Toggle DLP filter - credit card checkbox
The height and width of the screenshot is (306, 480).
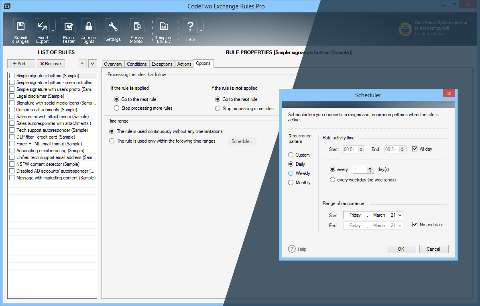(x=12, y=137)
